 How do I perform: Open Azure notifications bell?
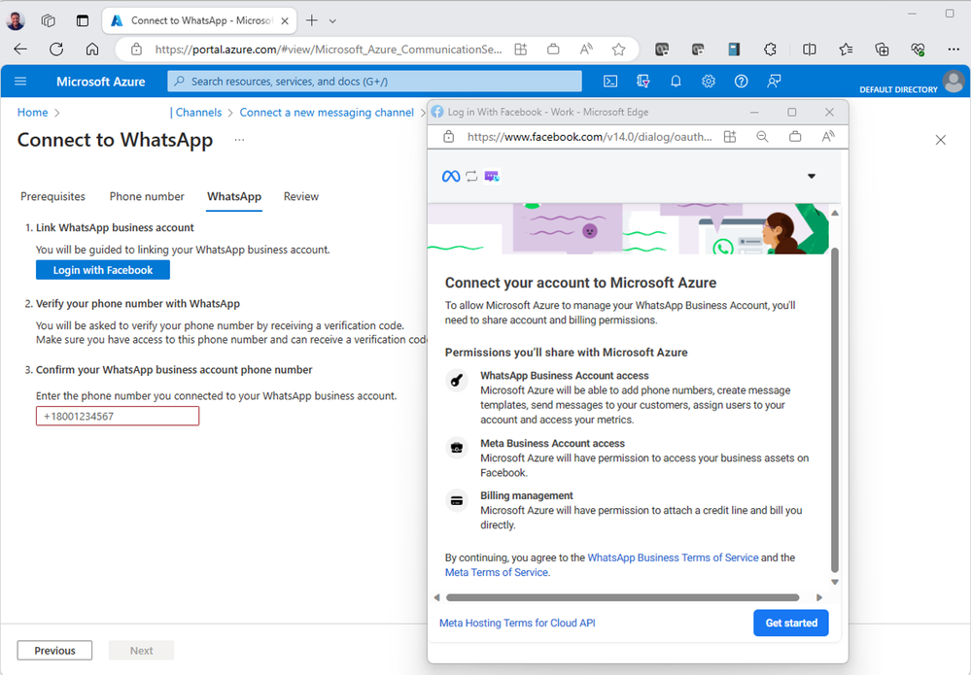676,81
